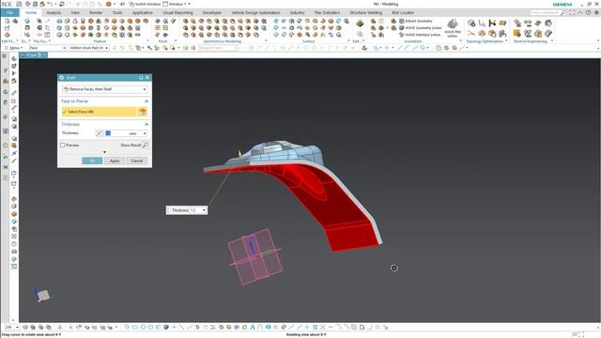Click the Save icon in quick access toolbar
This screenshot has height=338, width=601.
tap(19, 4)
